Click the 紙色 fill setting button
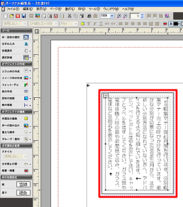Screen dimensions: 183x207 tap(23, 193)
